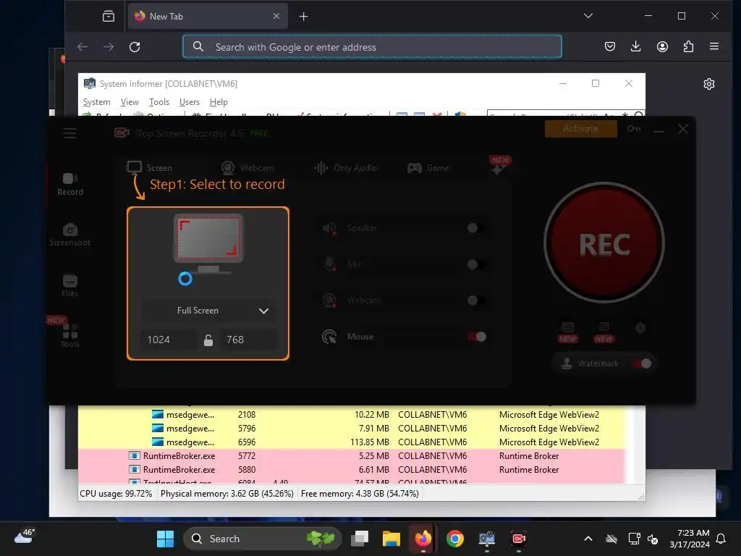Toggle the Mic recording switch
The image size is (741, 556).
(x=476, y=264)
